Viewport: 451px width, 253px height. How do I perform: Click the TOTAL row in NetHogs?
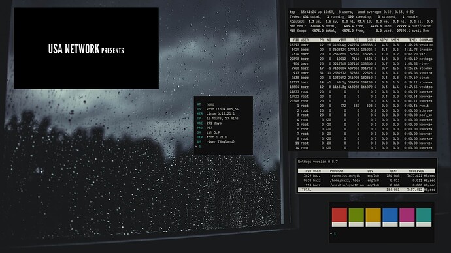pyautogui.click(x=367, y=190)
